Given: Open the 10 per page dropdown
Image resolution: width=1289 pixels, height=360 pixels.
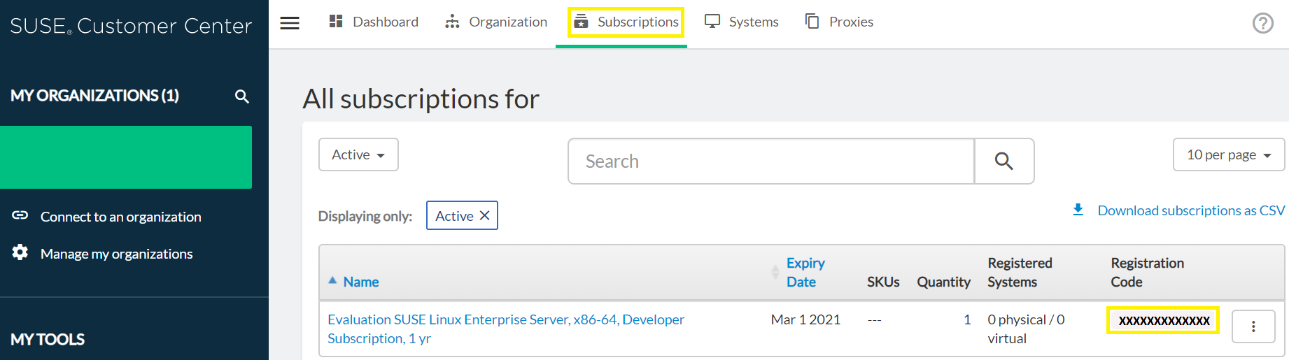Looking at the screenshot, I should tap(1229, 154).
